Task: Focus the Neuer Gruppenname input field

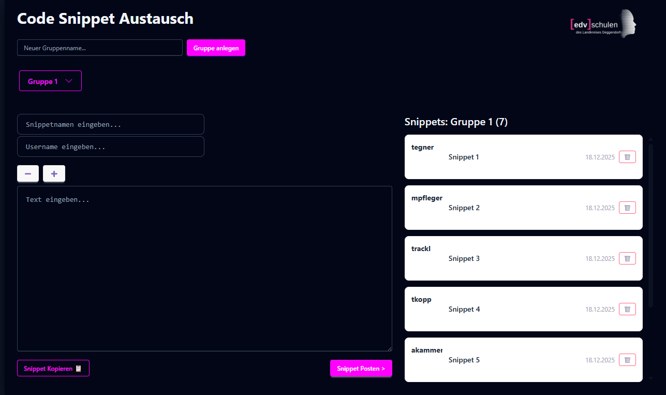Action: click(100, 48)
